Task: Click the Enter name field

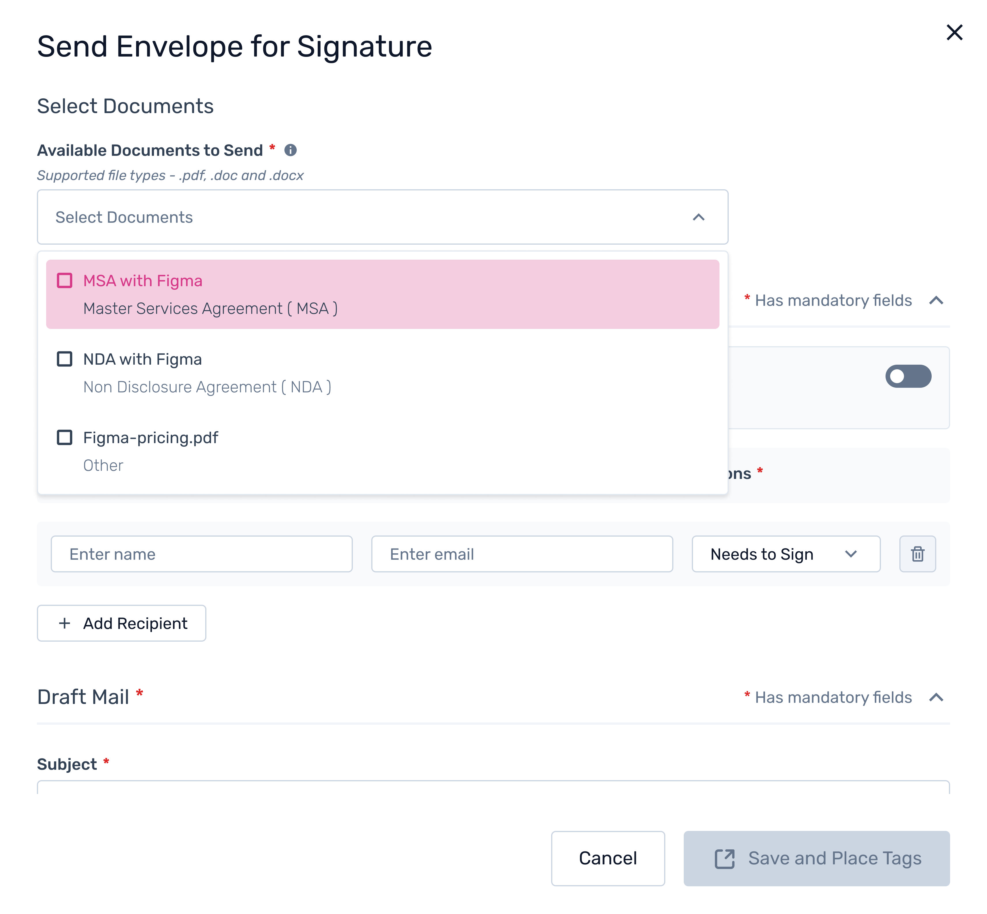Action: [202, 554]
